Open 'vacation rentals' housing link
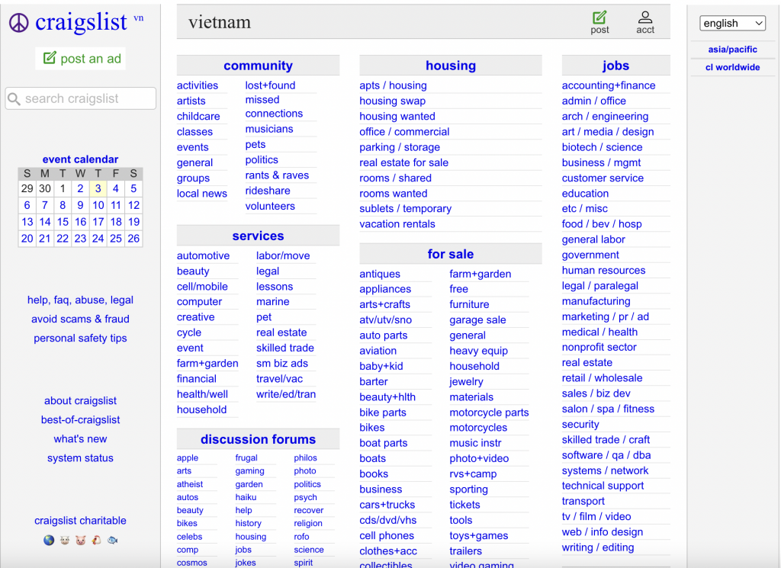The image size is (781, 568). click(397, 224)
